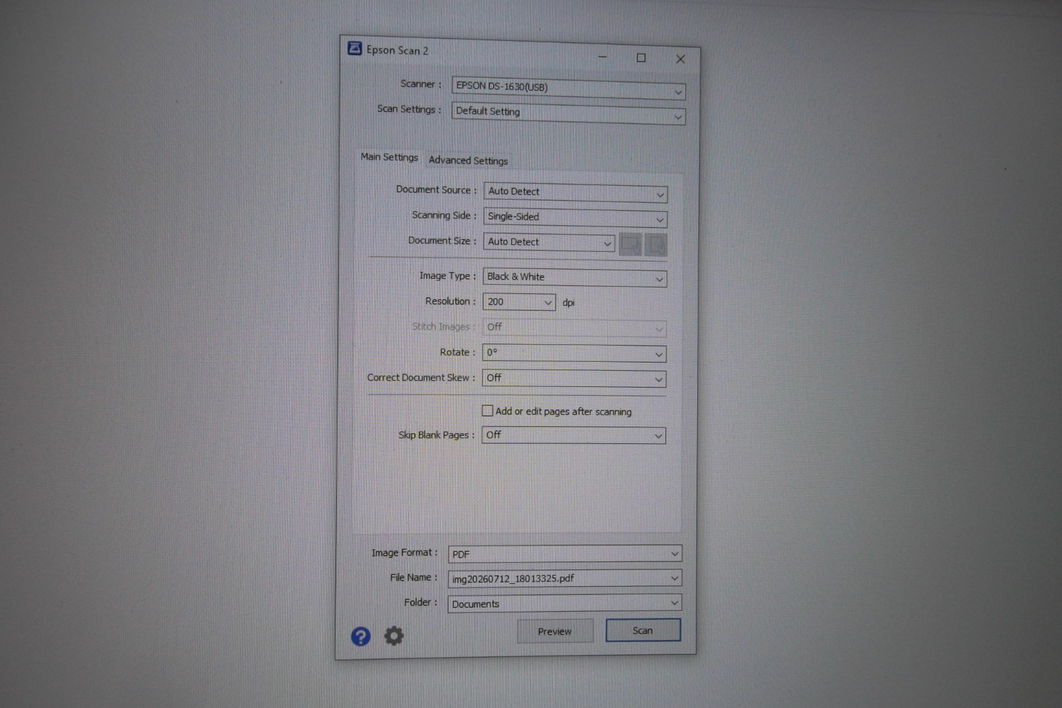Expand the Skip Blank Pages dropdown
This screenshot has width=1062, height=708.
573,436
